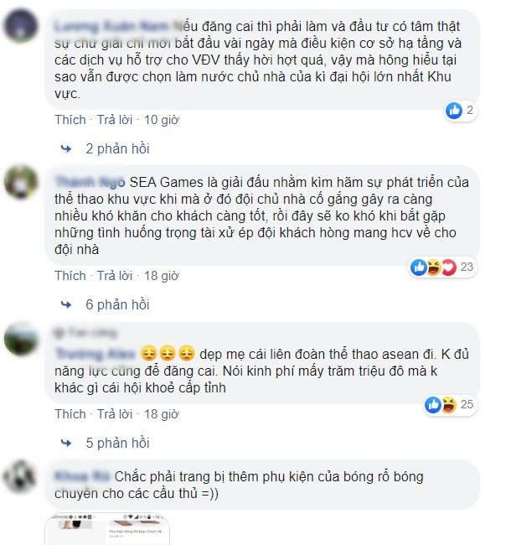Like the asean federation comment via Thích
This screenshot has width=511, height=545.
(70, 414)
